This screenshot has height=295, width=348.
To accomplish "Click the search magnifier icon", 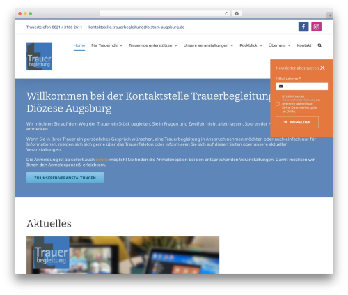I will point(319,45).
